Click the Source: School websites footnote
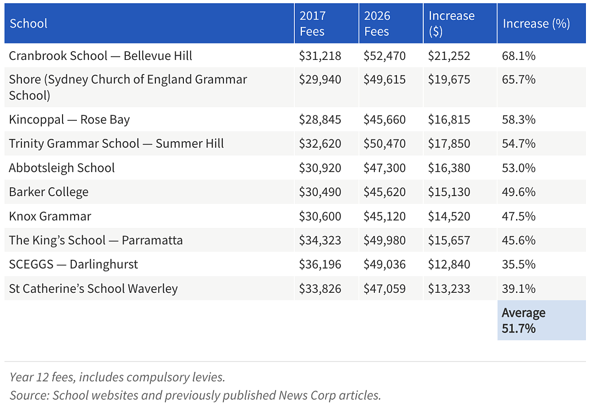This screenshot has width=593, height=407. [195, 395]
